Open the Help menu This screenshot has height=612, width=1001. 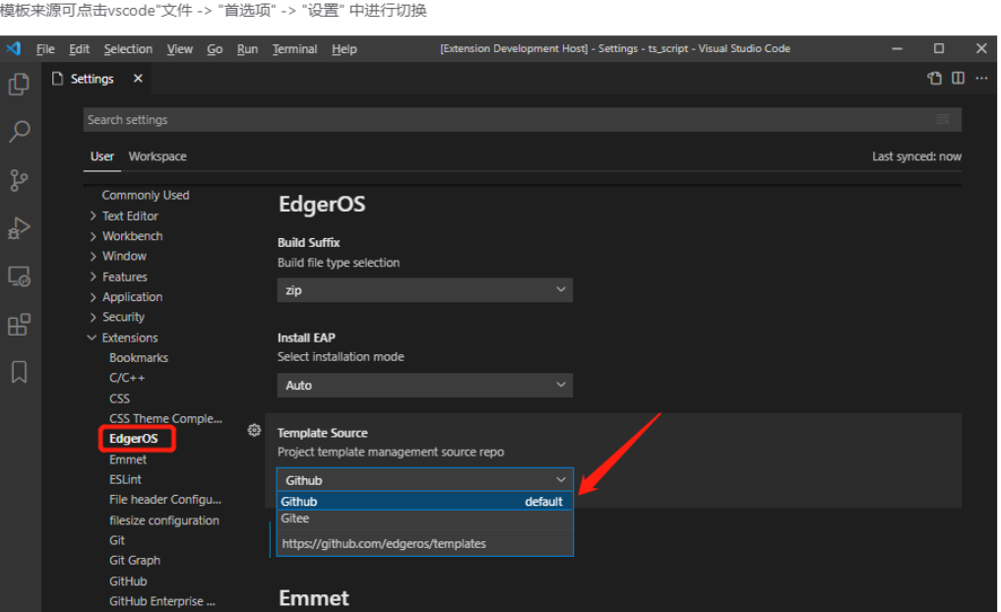point(344,49)
